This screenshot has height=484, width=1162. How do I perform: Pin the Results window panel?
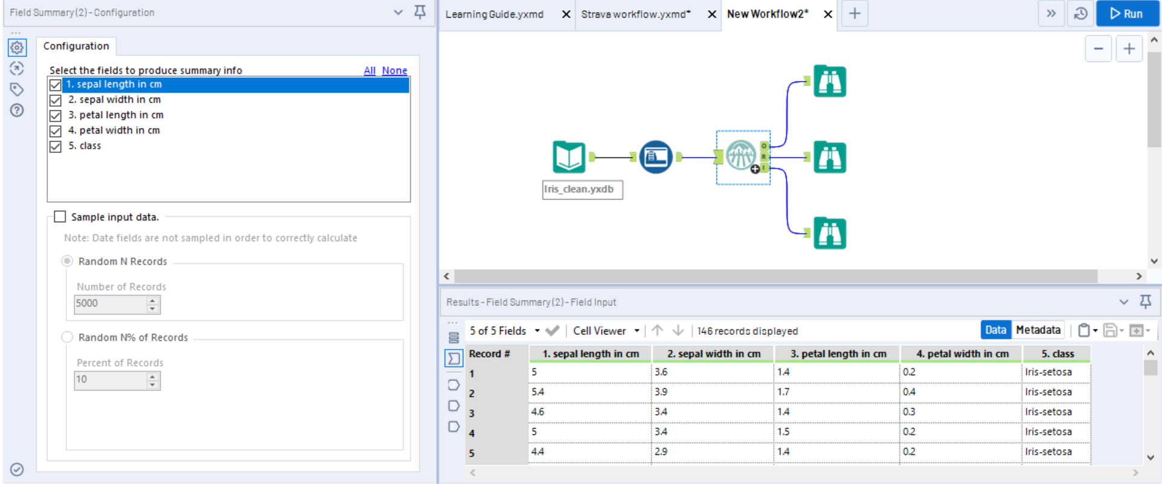(1145, 301)
